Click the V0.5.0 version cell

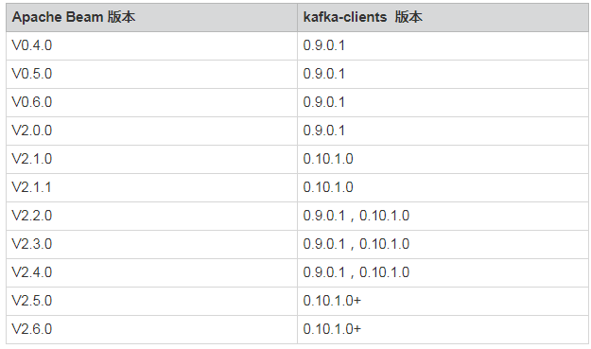click(151, 75)
